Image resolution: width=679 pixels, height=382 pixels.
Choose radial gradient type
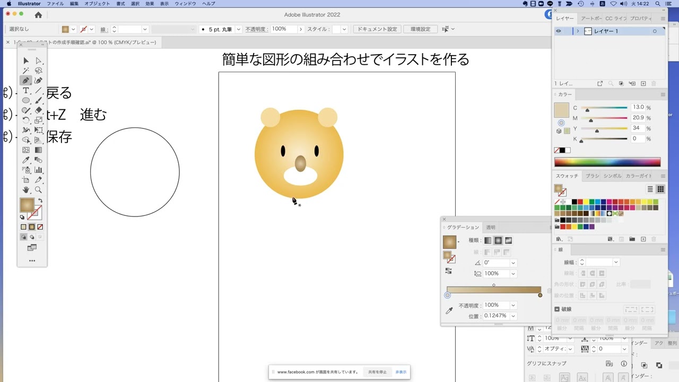[498, 240]
